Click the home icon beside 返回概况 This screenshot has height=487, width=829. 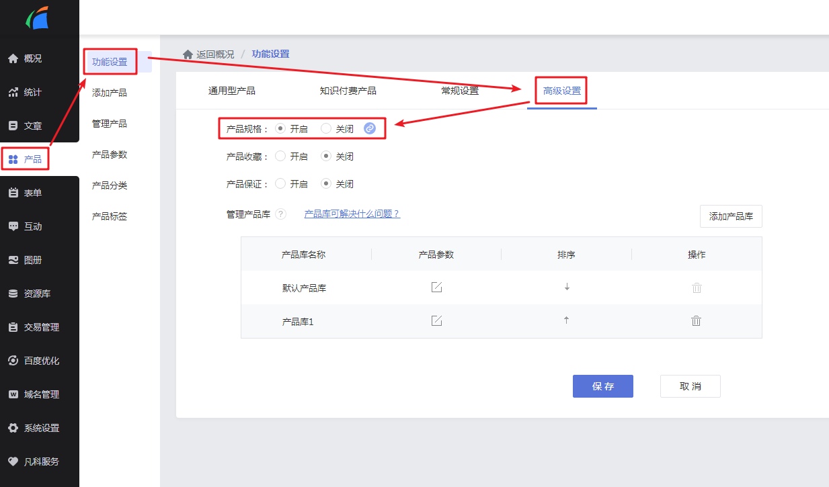[x=188, y=54]
